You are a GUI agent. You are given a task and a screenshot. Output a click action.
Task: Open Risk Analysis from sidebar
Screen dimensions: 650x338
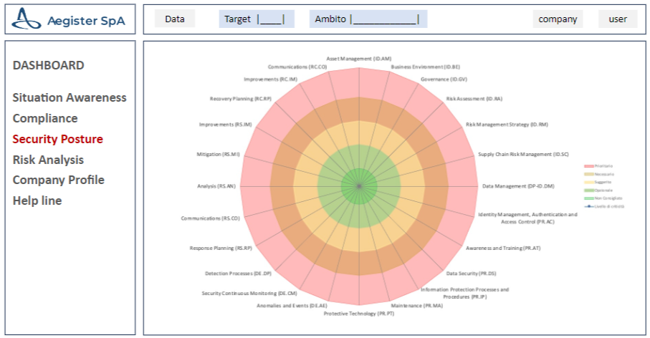point(48,160)
